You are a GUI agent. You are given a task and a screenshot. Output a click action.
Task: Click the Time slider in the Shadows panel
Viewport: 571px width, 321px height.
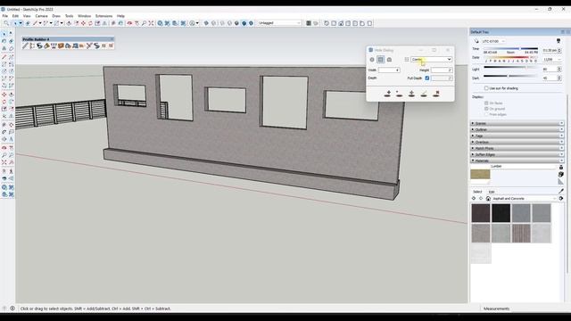pos(510,49)
